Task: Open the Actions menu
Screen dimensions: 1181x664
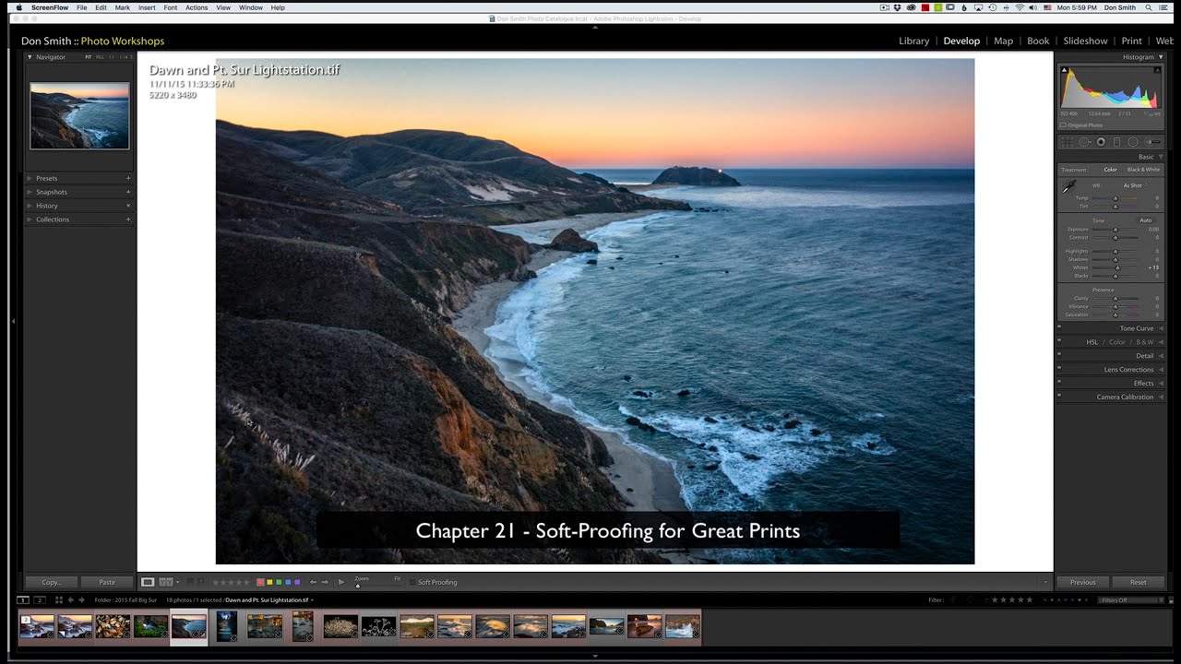Action: 197,7
